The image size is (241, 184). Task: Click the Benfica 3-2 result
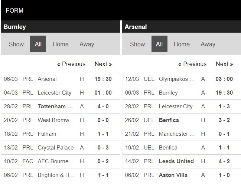pos(223,120)
